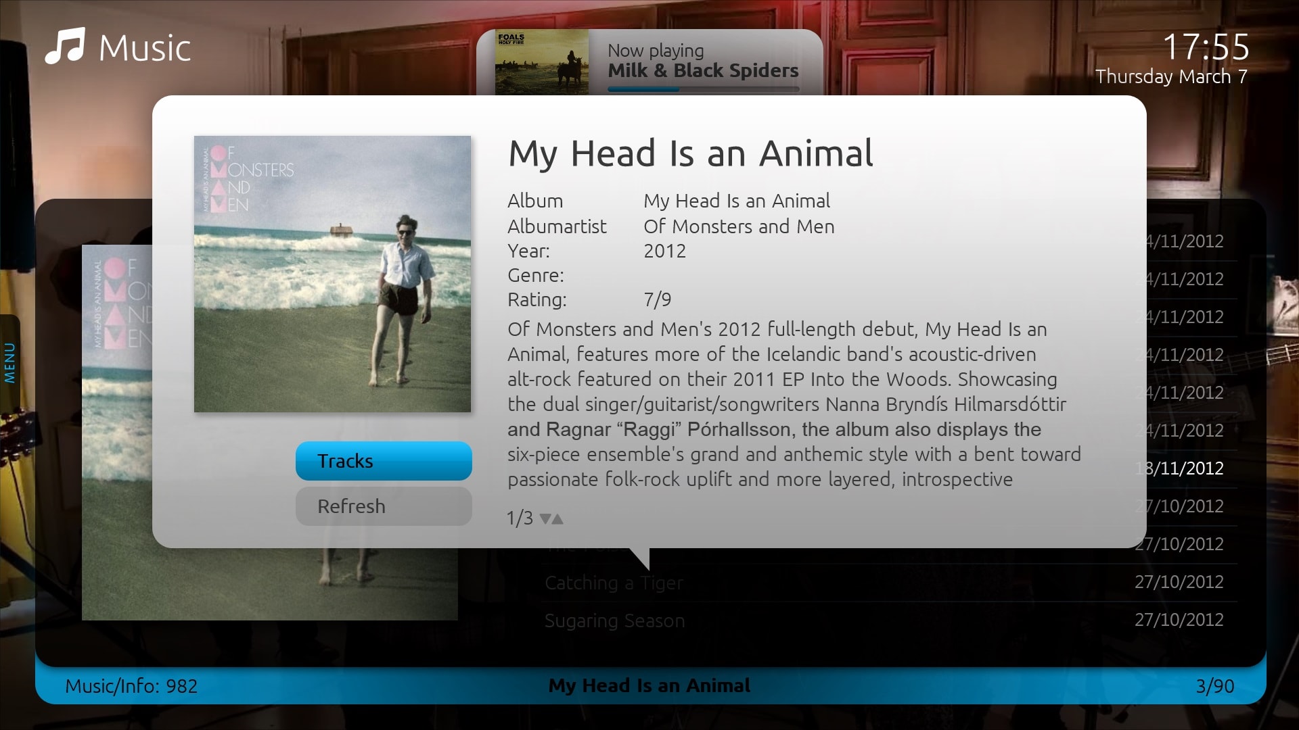Click the album description text
1299x730 pixels.
tap(794, 404)
